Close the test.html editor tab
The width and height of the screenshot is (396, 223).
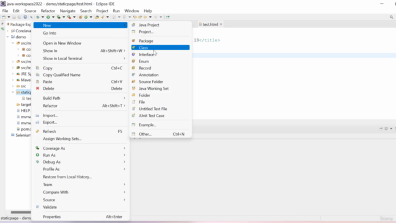coord(221,24)
